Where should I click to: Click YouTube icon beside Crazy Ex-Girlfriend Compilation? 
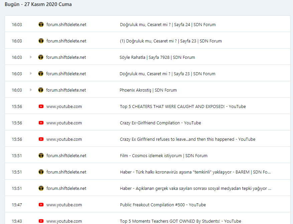[41, 123]
